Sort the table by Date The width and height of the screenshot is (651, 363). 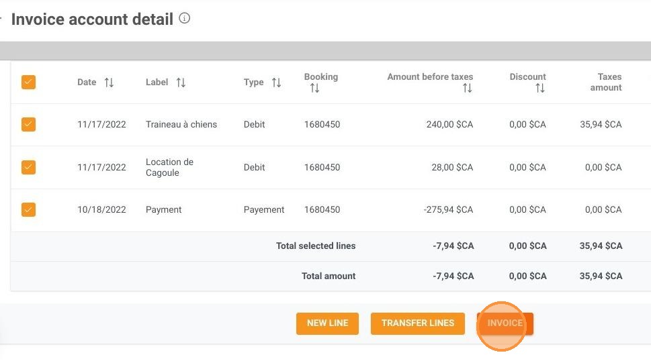pos(109,82)
